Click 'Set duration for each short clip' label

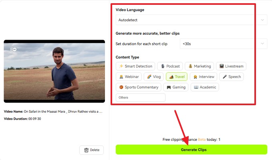[141, 44]
